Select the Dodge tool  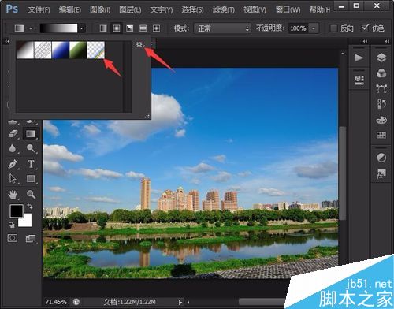[31, 149]
